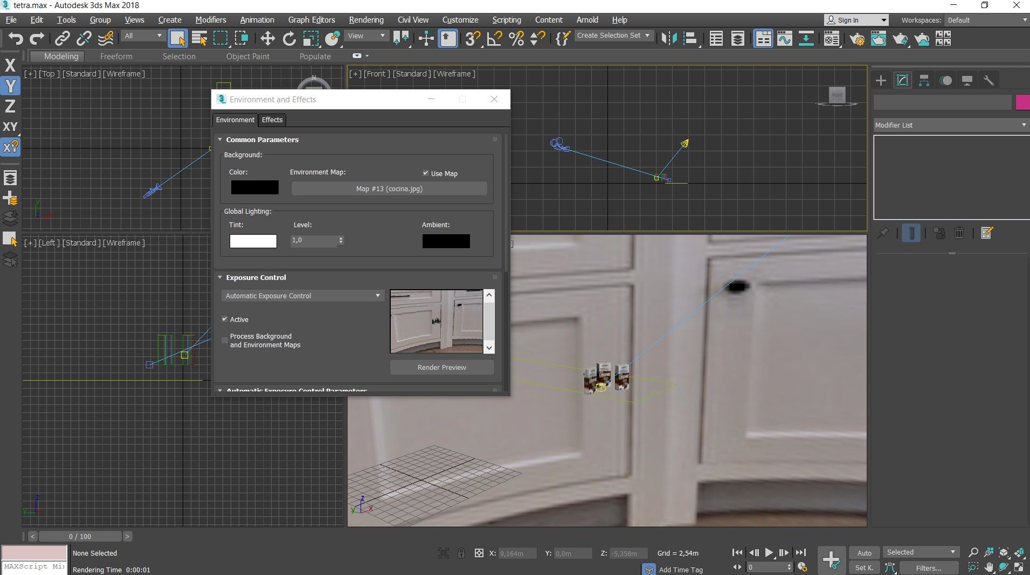The height and width of the screenshot is (575, 1030).
Task: Open the black Ambient color swatch
Action: coord(446,241)
